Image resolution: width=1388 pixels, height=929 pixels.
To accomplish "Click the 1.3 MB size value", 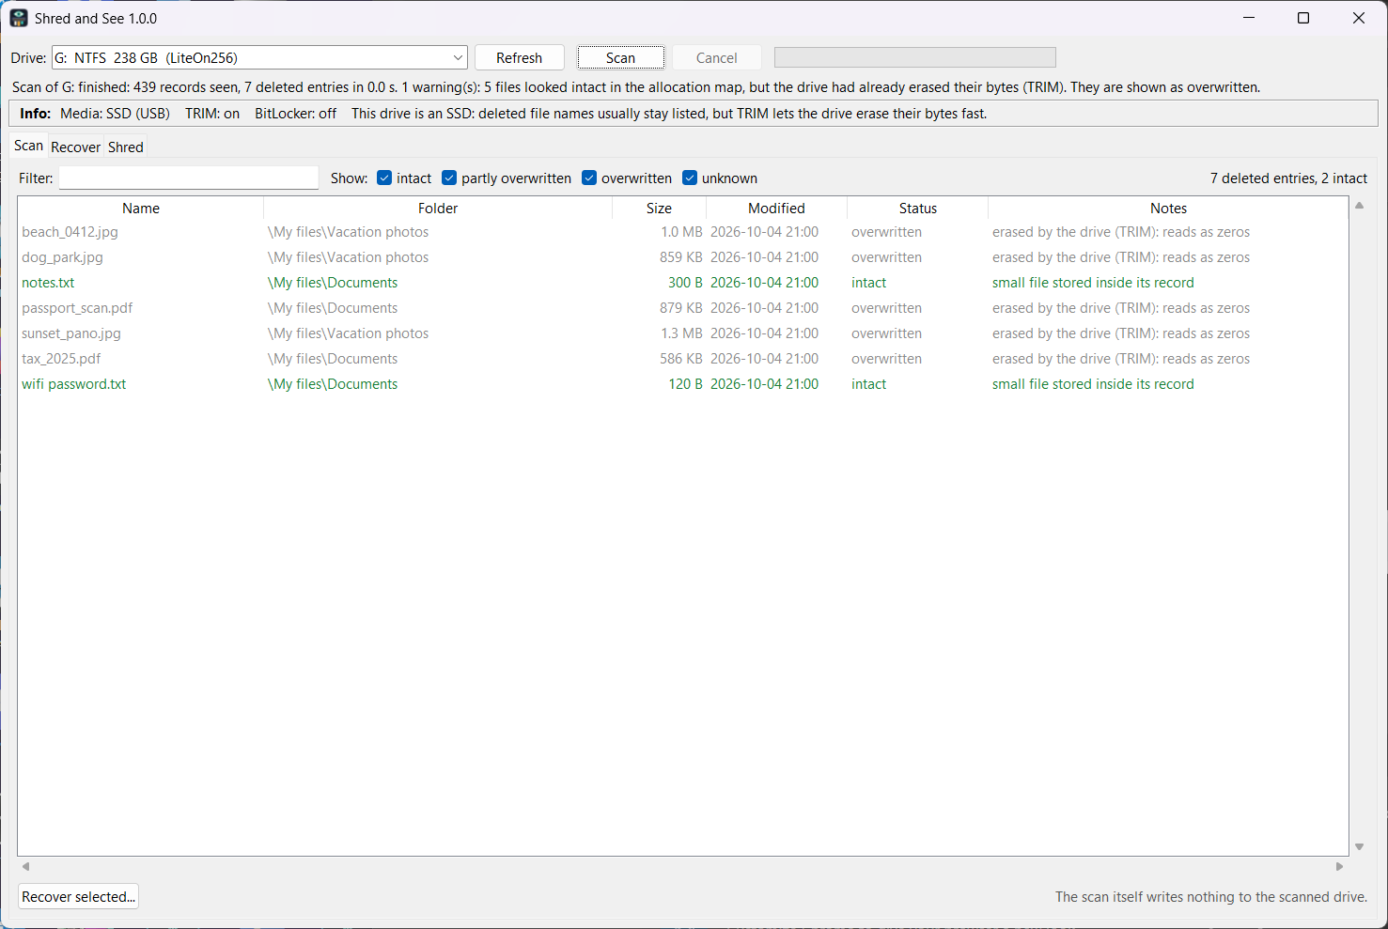I will [x=681, y=333].
